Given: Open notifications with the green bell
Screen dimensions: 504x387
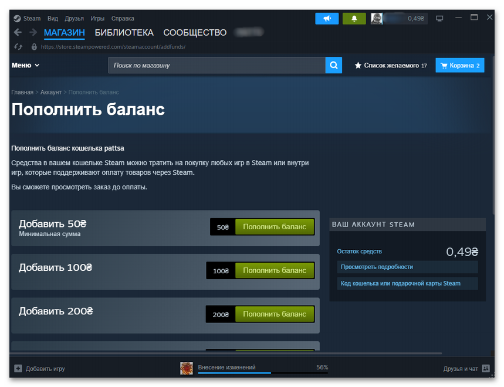Looking at the screenshot, I should pos(354,19).
